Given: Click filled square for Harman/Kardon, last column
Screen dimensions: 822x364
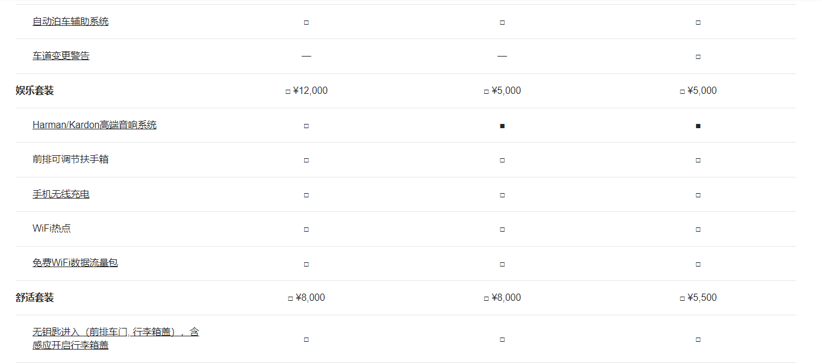Looking at the screenshot, I should (698, 126).
